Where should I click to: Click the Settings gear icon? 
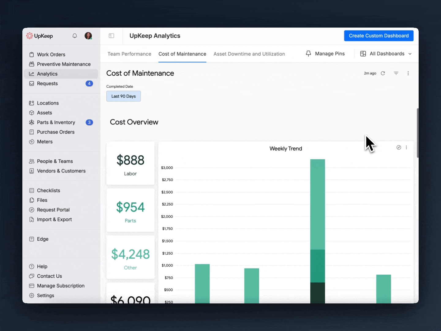pyautogui.click(x=32, y=295)
